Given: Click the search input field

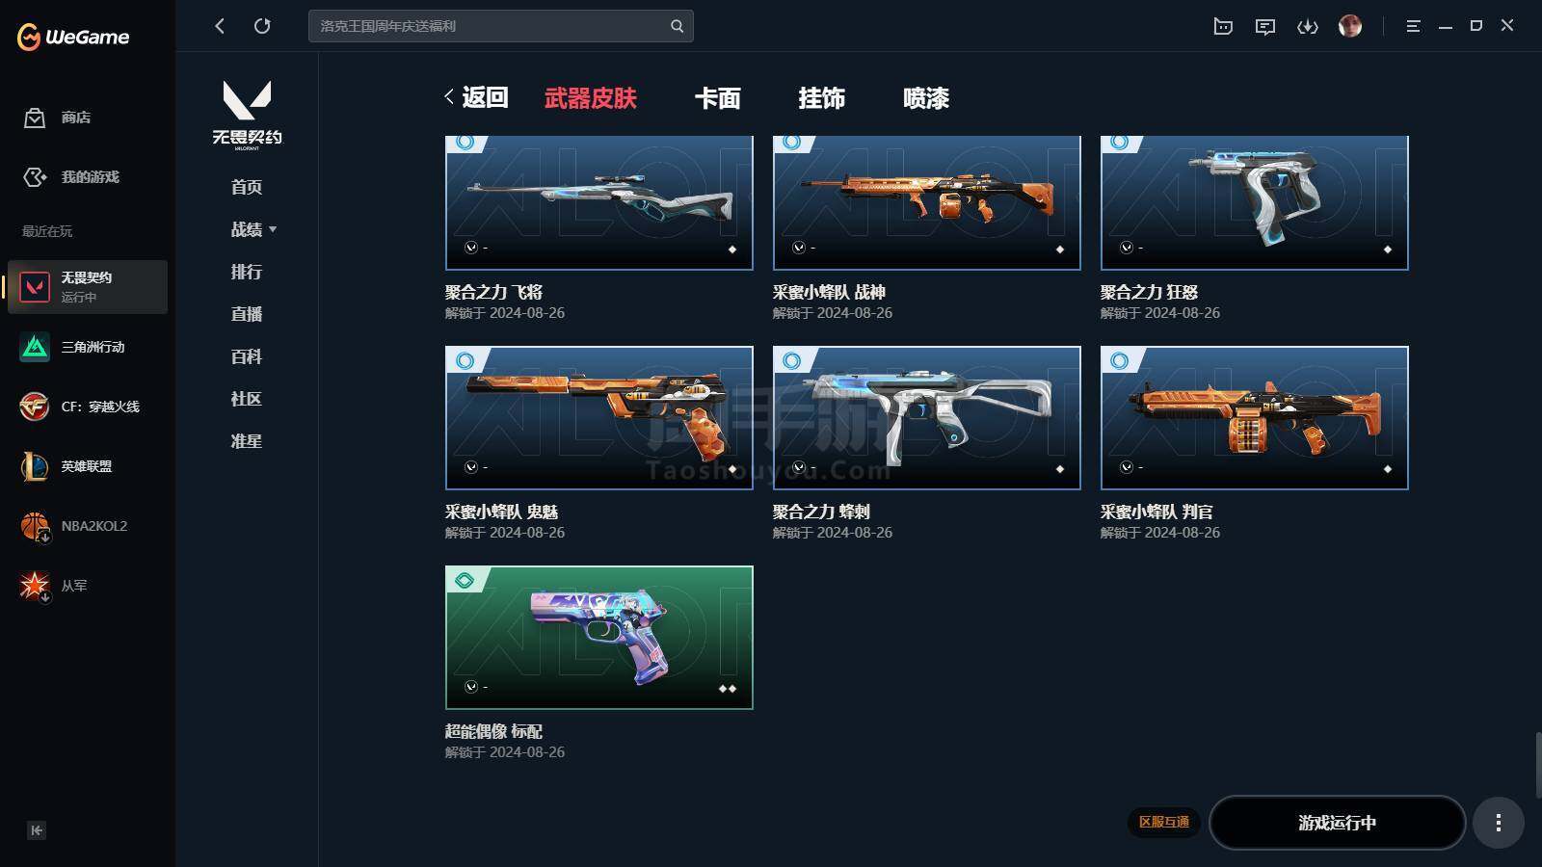Looking at the screenshot, I should [500, 26].
